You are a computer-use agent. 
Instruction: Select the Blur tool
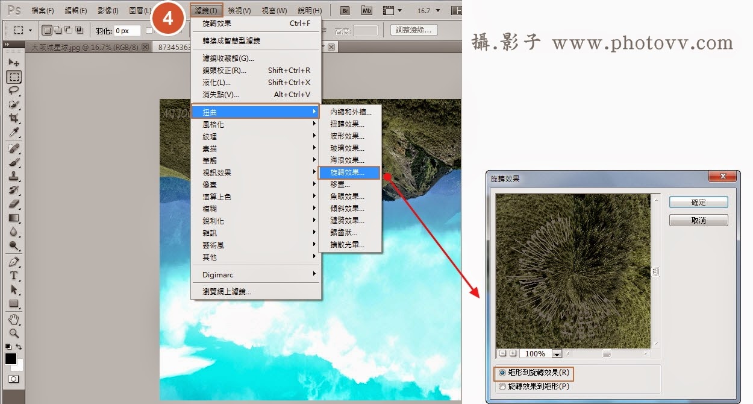14,232
